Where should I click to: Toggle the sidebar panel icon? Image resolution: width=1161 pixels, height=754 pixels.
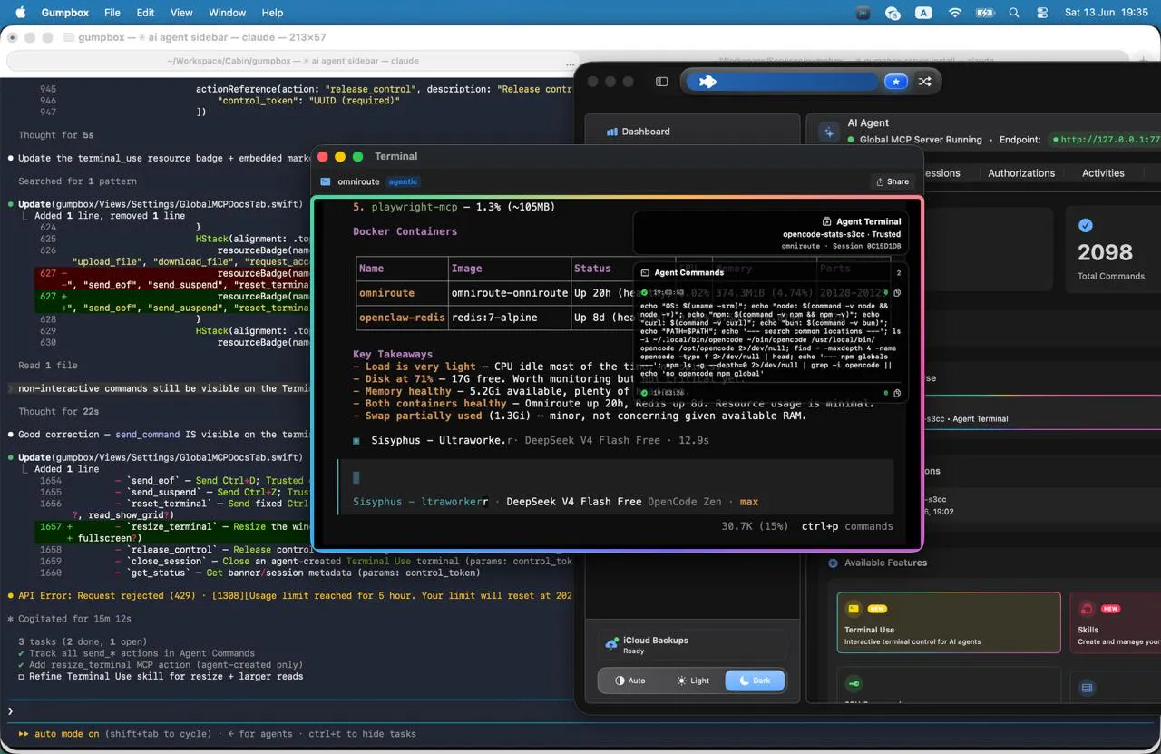click(x=661, y=82)
